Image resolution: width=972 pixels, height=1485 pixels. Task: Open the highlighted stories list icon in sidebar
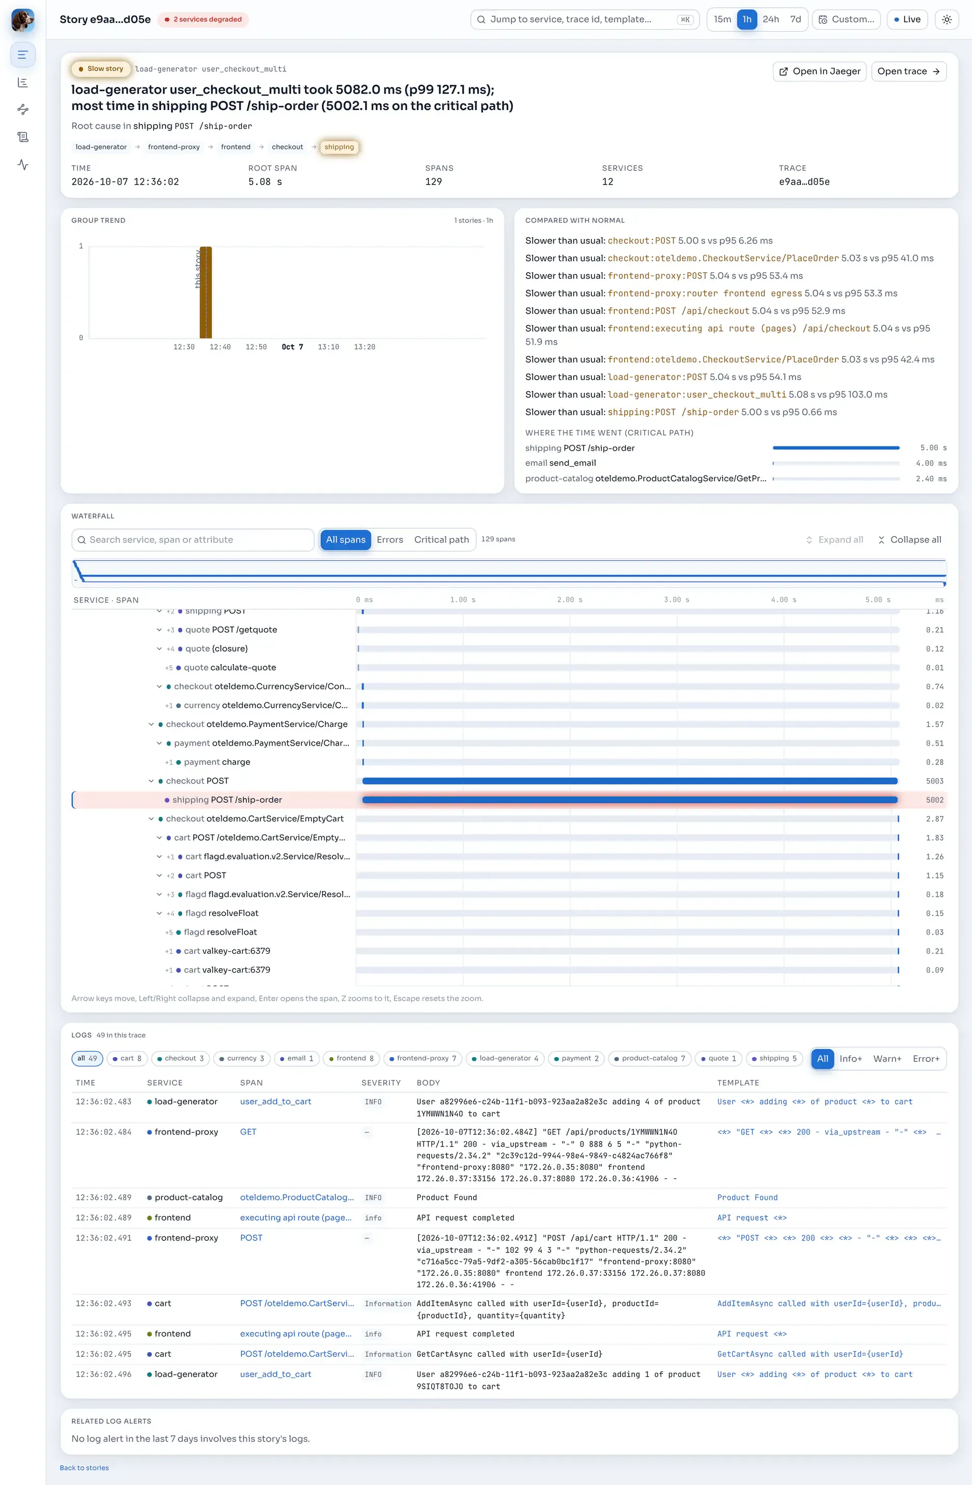[x=22, y=55]
